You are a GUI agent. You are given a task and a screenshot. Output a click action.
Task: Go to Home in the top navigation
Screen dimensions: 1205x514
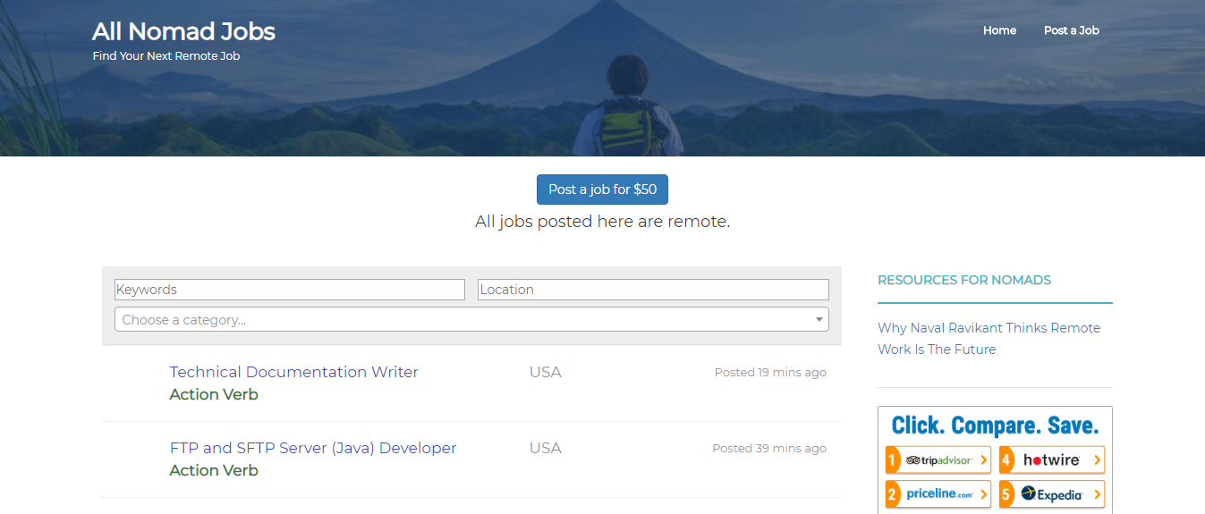coord(999,30)
